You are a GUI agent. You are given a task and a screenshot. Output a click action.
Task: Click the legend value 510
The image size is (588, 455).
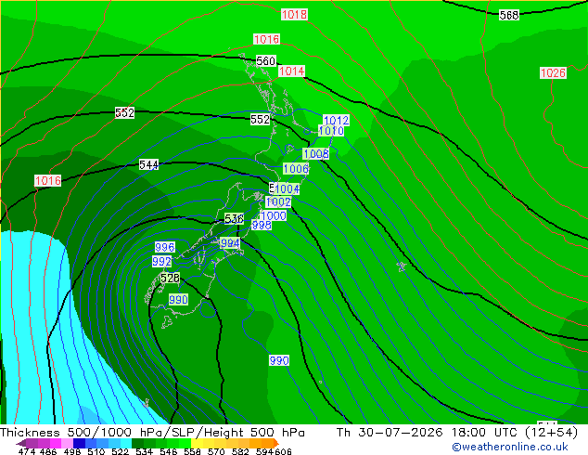pos(96,451)
